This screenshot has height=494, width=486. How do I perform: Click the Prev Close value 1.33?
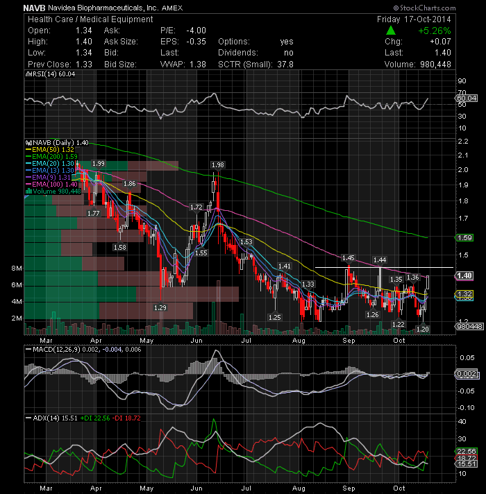(83, 64)
